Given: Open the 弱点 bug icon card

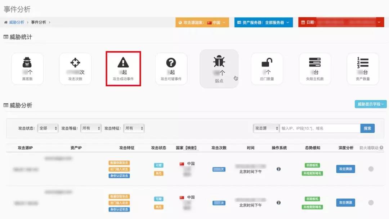Looking at the screenshot, I should (x=219, y=69).
